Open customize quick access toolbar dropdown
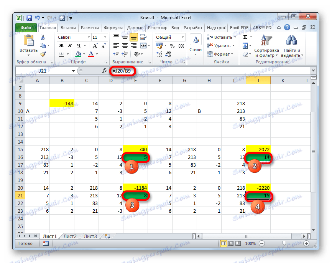 pos(71,18)
